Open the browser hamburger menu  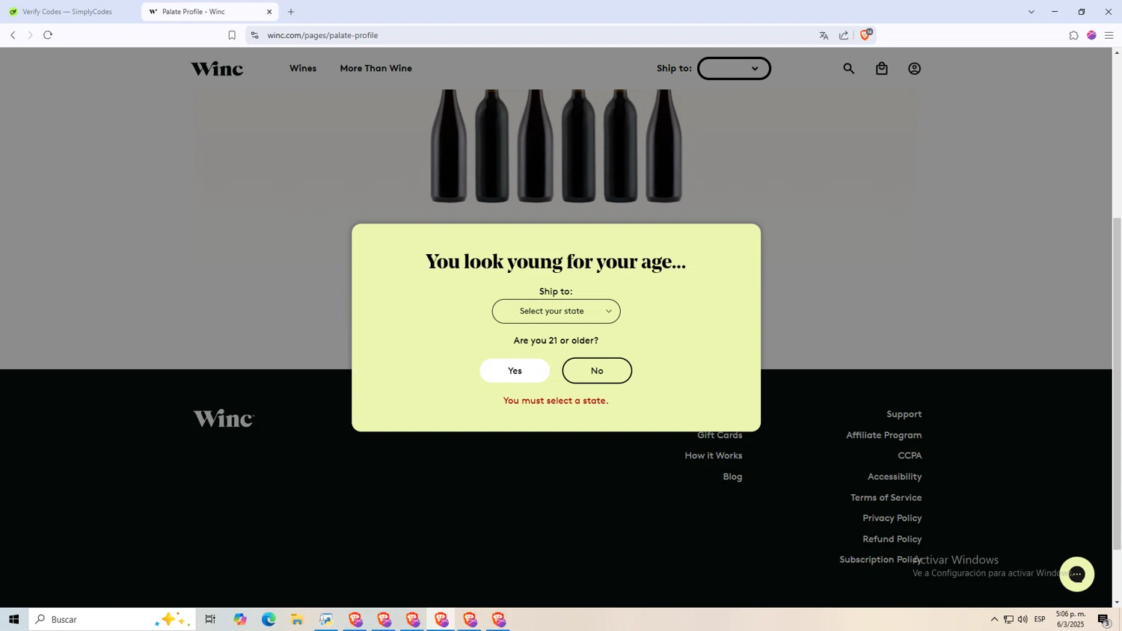coord(1109,35)
